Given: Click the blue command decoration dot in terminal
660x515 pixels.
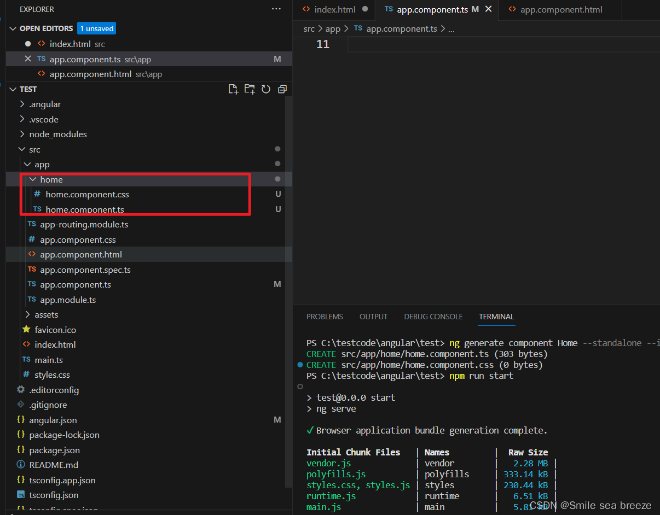Looking at the screenshot, I should pos(300,364).
